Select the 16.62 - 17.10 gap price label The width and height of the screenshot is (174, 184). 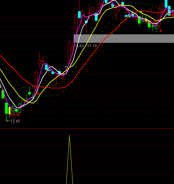85,46
